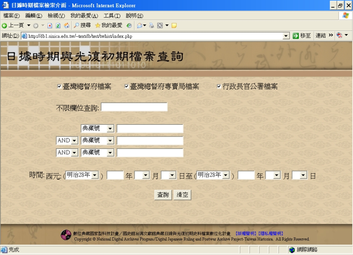353x255 pixels.
Task: Open the 版權聲明 copyright link
Action: (246, 233)
